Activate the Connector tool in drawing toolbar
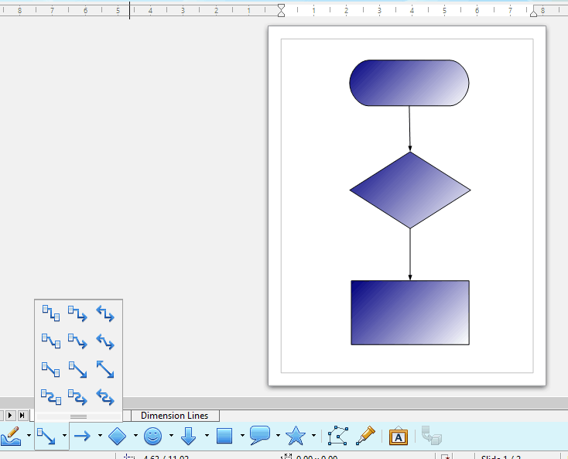This screenshot has width=568, height=459. (46, 436)
